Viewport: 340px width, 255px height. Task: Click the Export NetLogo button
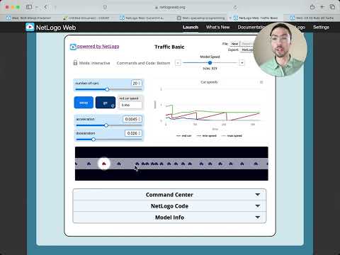coord(247,50)
